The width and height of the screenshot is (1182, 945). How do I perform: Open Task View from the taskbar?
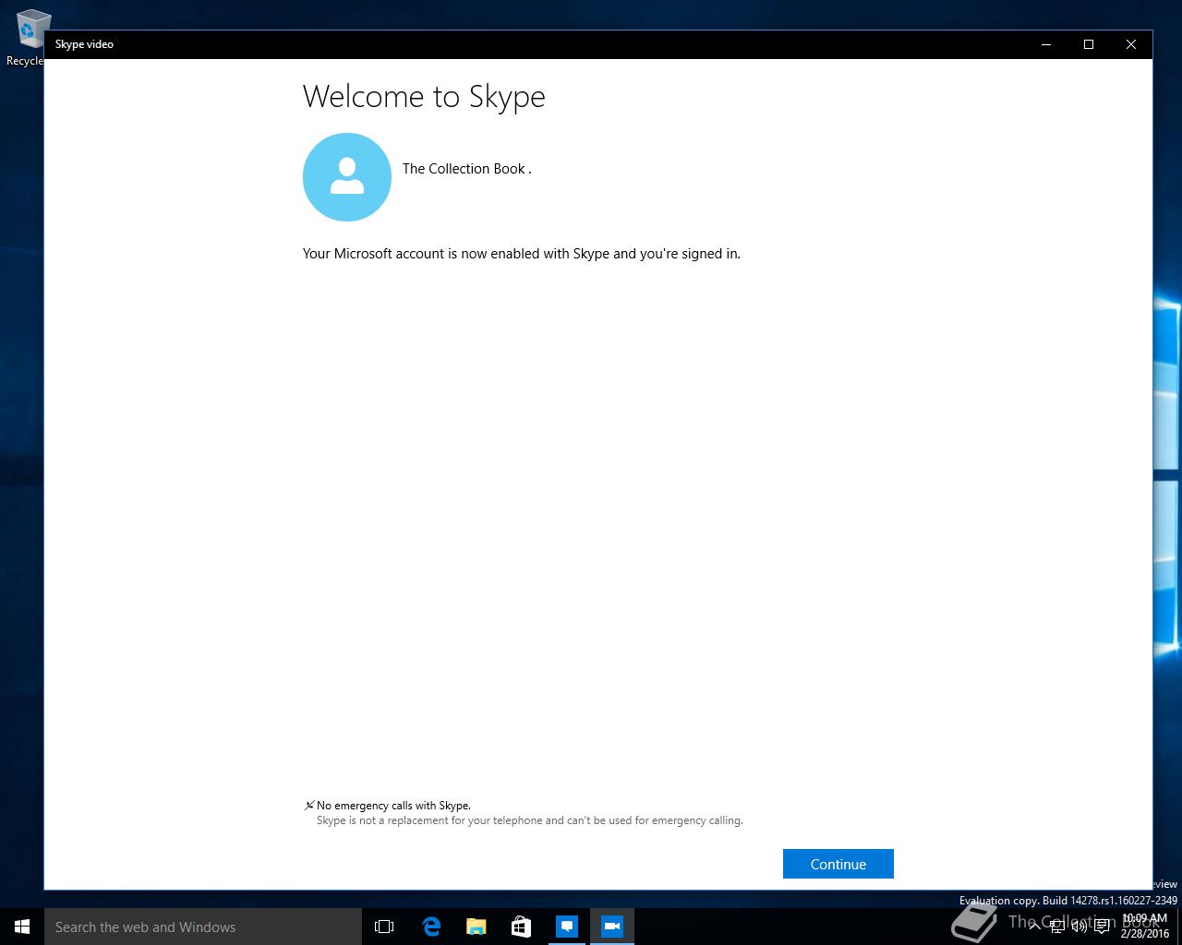click(x=384, y=927)
